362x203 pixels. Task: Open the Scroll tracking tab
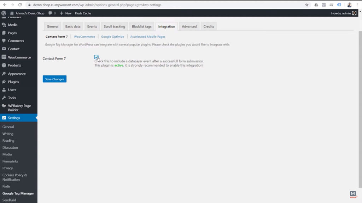tap(114, 26)
